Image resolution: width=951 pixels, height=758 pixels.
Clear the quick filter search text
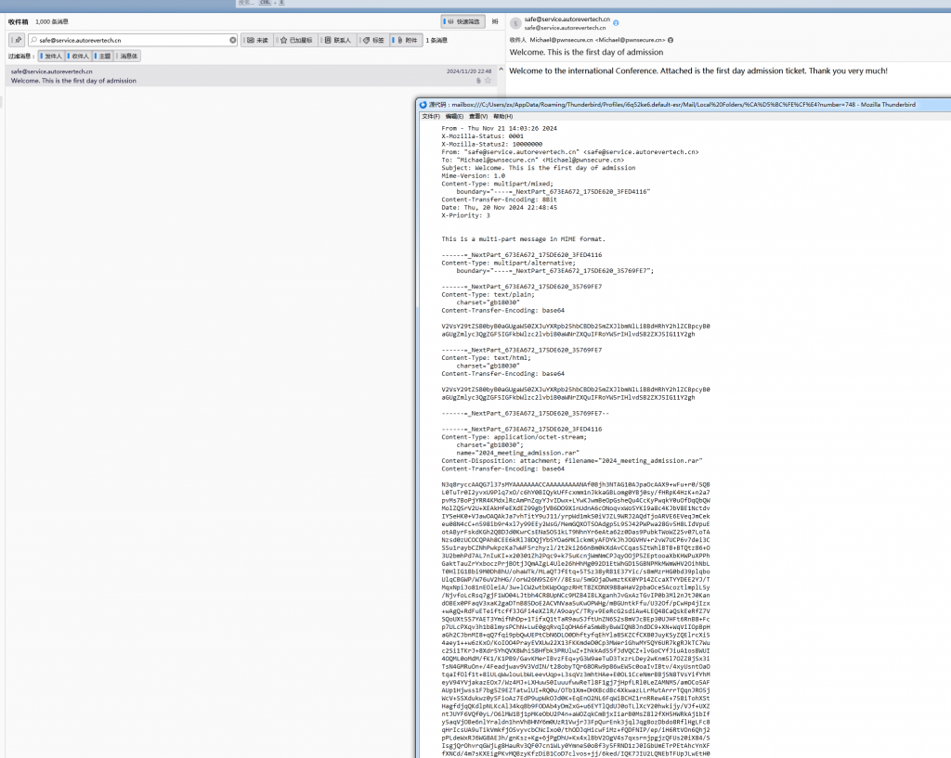[x=232, y=40]
